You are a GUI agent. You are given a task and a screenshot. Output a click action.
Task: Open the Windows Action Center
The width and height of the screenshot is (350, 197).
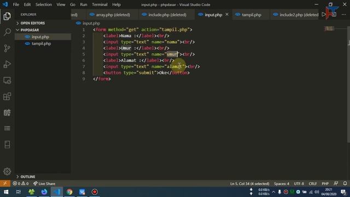(x=343, y=192)
